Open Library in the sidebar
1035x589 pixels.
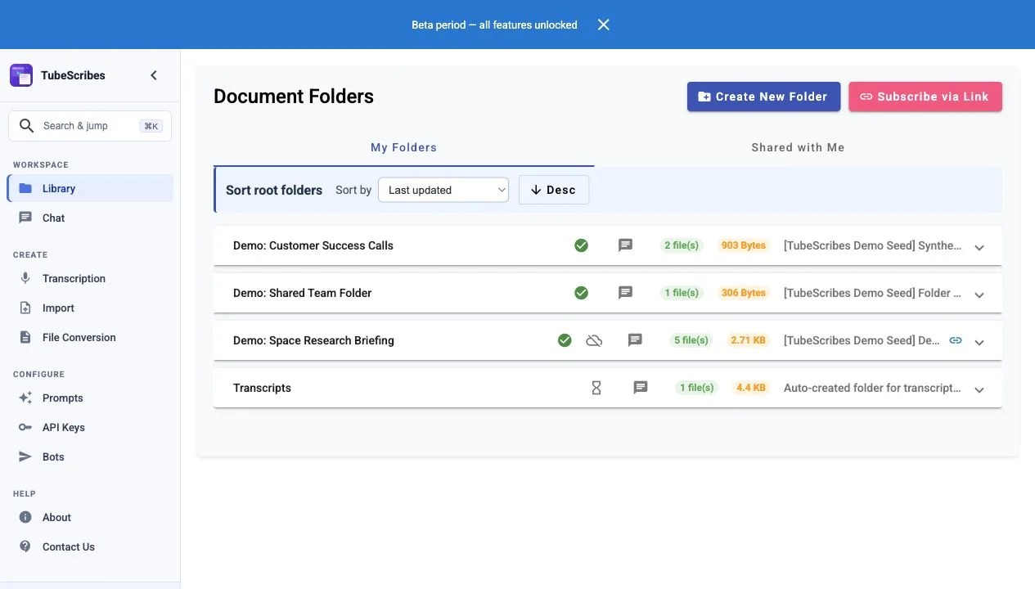tap(90, 188)
